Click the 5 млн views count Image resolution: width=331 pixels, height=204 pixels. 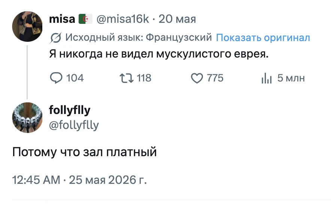[291, 78]
